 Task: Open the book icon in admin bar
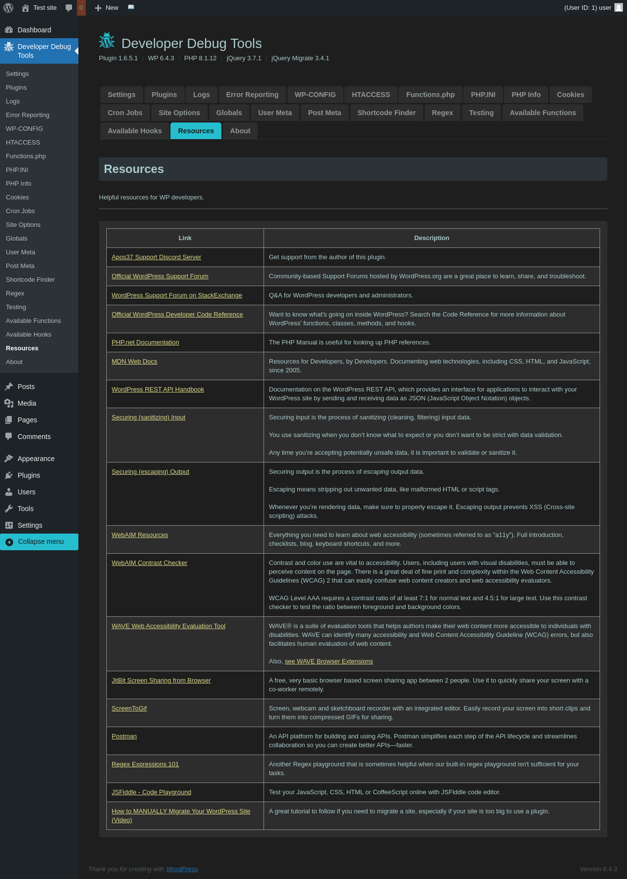[131, 7]
